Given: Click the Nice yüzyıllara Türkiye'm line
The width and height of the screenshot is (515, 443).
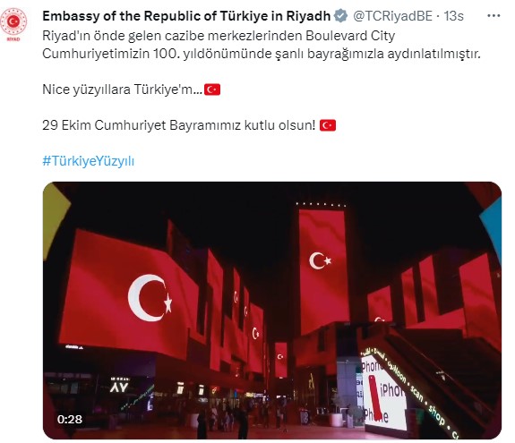Looking at the screenshot, I should tap(122, 89).
